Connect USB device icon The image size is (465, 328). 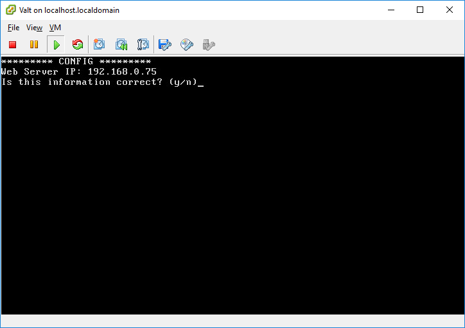click(x=209, y=45)
